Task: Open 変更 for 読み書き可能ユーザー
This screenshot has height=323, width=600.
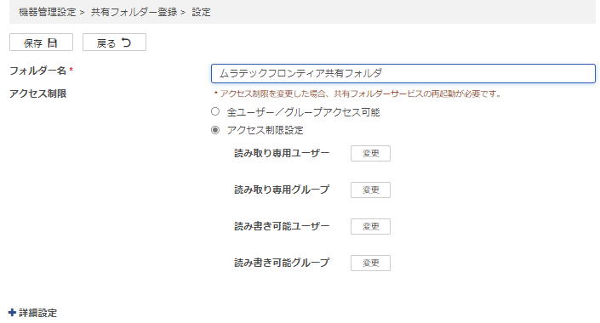Action: [x=370, y=226]
